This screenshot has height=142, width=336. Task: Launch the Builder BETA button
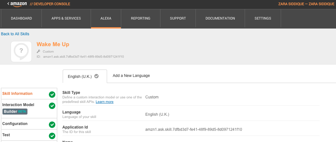point(15,112)
